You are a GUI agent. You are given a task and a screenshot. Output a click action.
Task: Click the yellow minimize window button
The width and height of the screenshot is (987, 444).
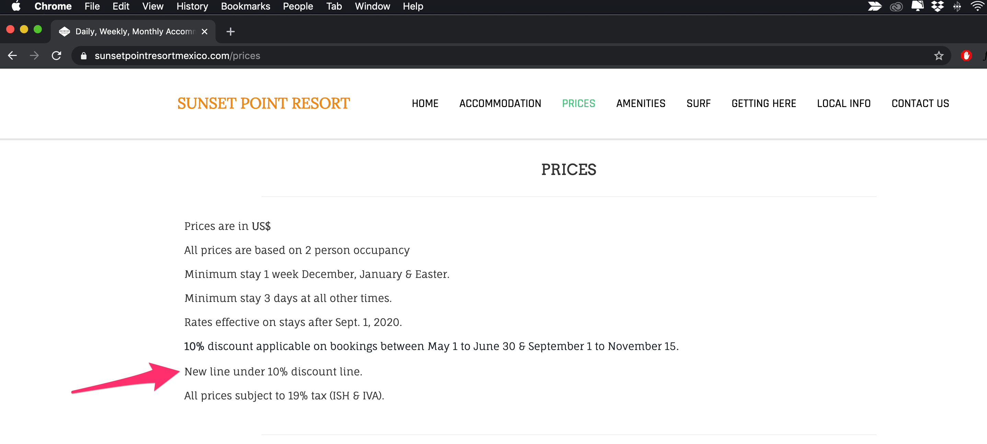[24, 30]
